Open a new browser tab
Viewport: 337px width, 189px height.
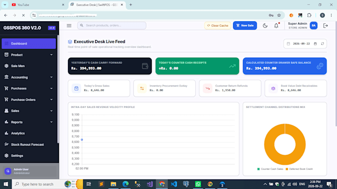point(130,5)
